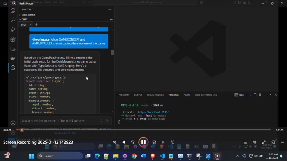Open the Extensions view in VS Code
Viewport: 287px width, 161px height.
[x=13, y=39]
